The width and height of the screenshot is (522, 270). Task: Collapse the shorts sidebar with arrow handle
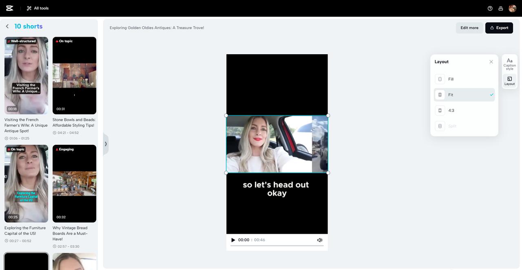pyautogui.click(x=106, y=144)
